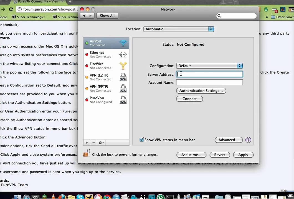Revert the network changes

[220, 155]
